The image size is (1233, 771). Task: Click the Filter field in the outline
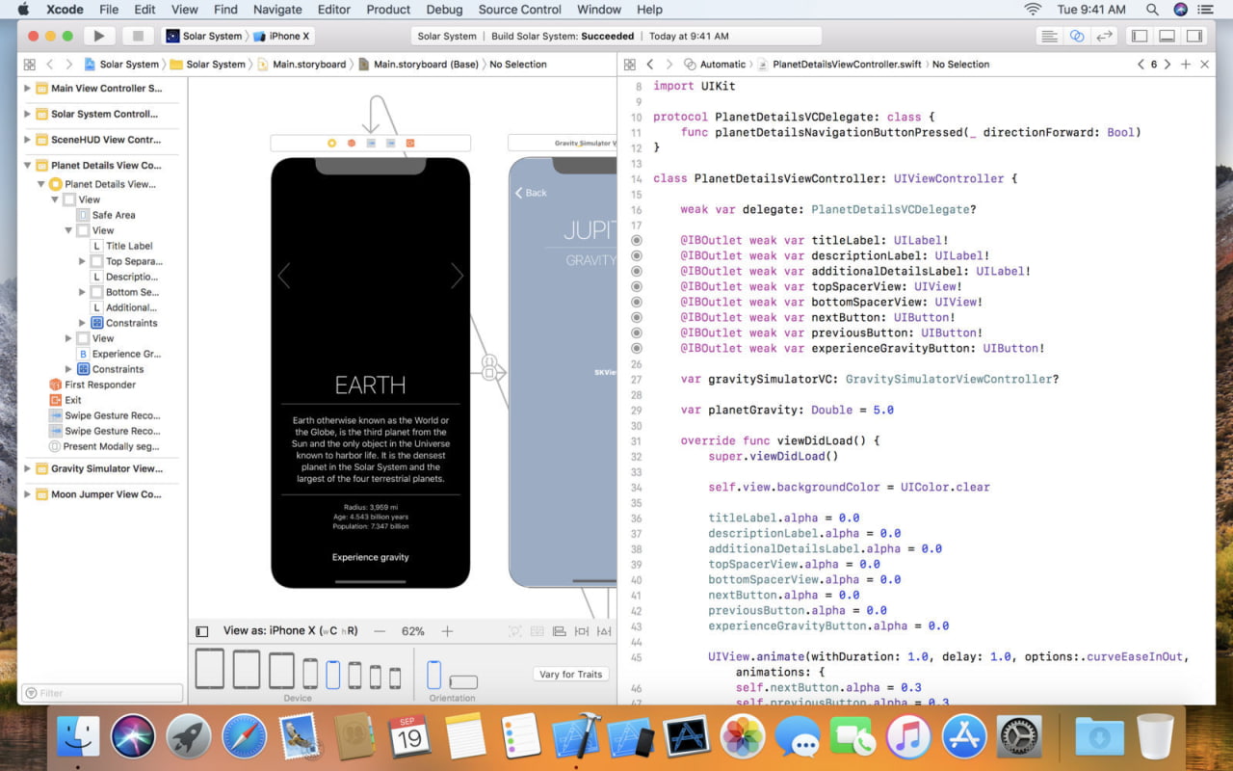102,693
